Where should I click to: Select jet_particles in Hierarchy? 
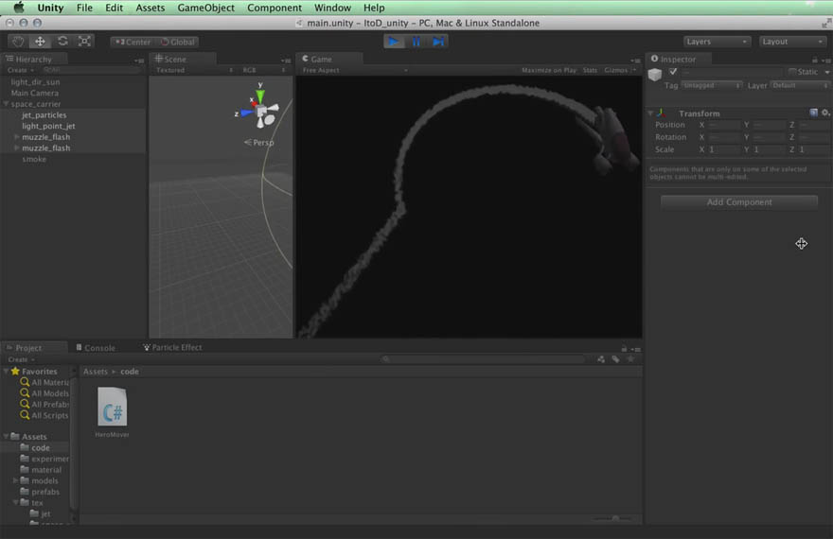[44, 114]
